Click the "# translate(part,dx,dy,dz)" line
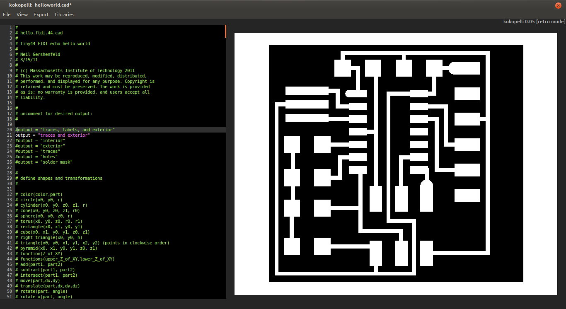This screenshot has width=566, height=309. (x=48, y=286)
